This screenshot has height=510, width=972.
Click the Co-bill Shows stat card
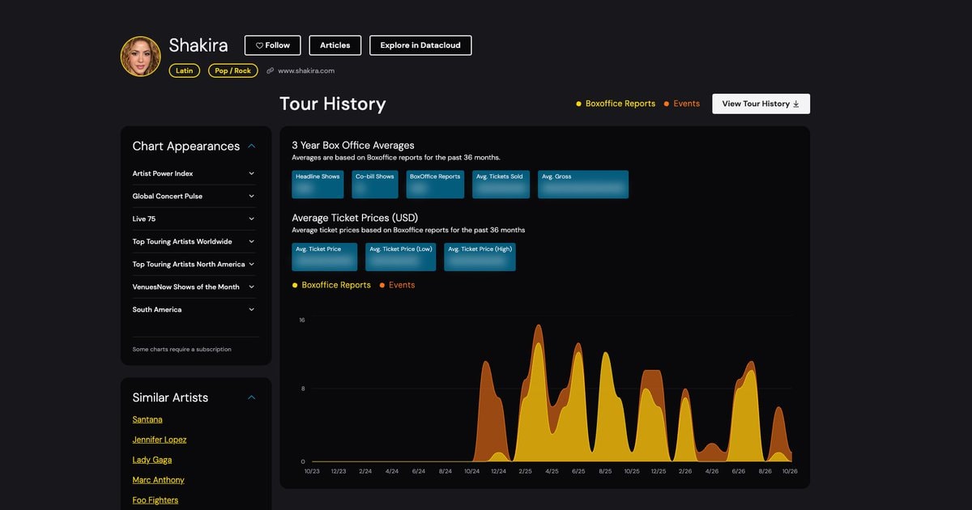[375, 185]
